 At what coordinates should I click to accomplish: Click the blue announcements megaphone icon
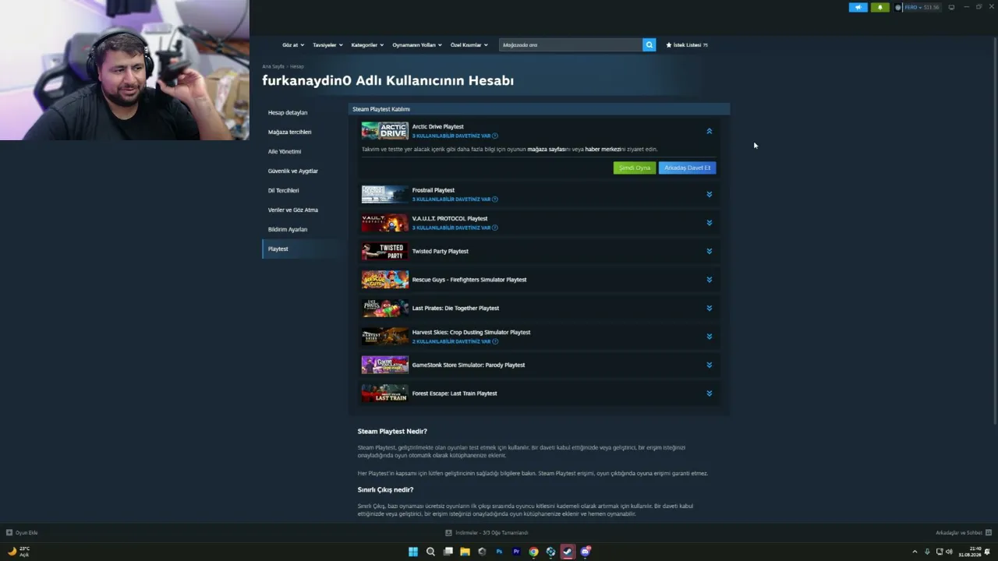[x=858, y=7]
